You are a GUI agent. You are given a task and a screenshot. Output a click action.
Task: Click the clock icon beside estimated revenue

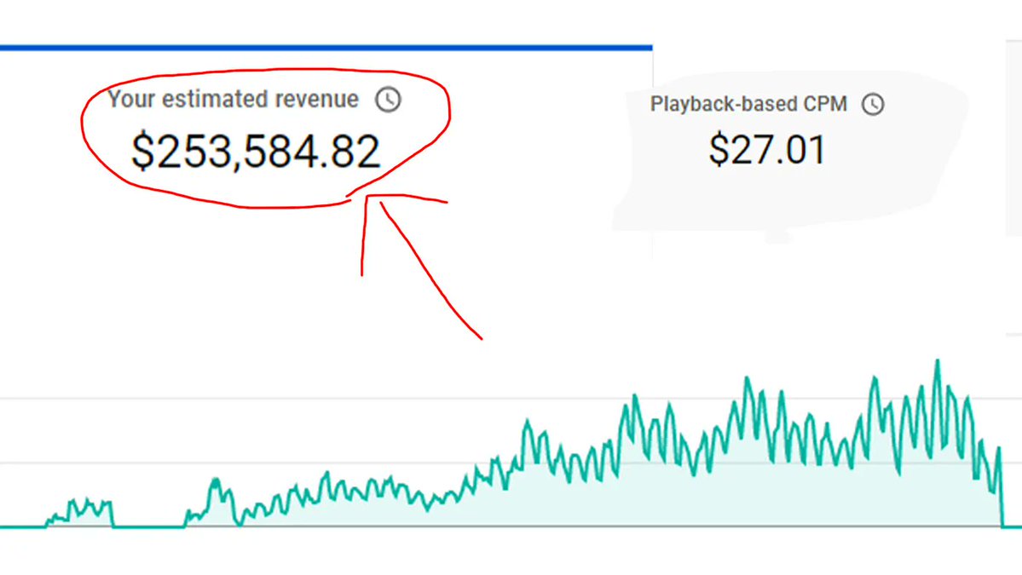[388, 100]
